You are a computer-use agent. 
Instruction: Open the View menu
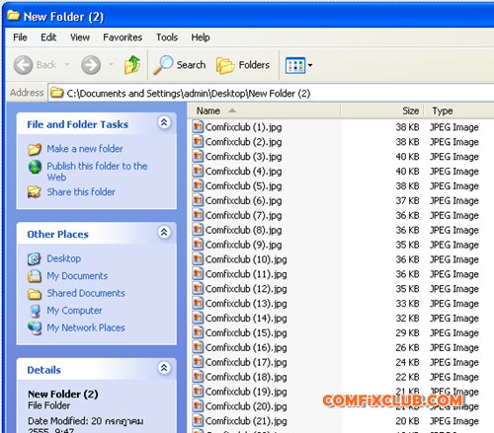click(x=80, y=37)
